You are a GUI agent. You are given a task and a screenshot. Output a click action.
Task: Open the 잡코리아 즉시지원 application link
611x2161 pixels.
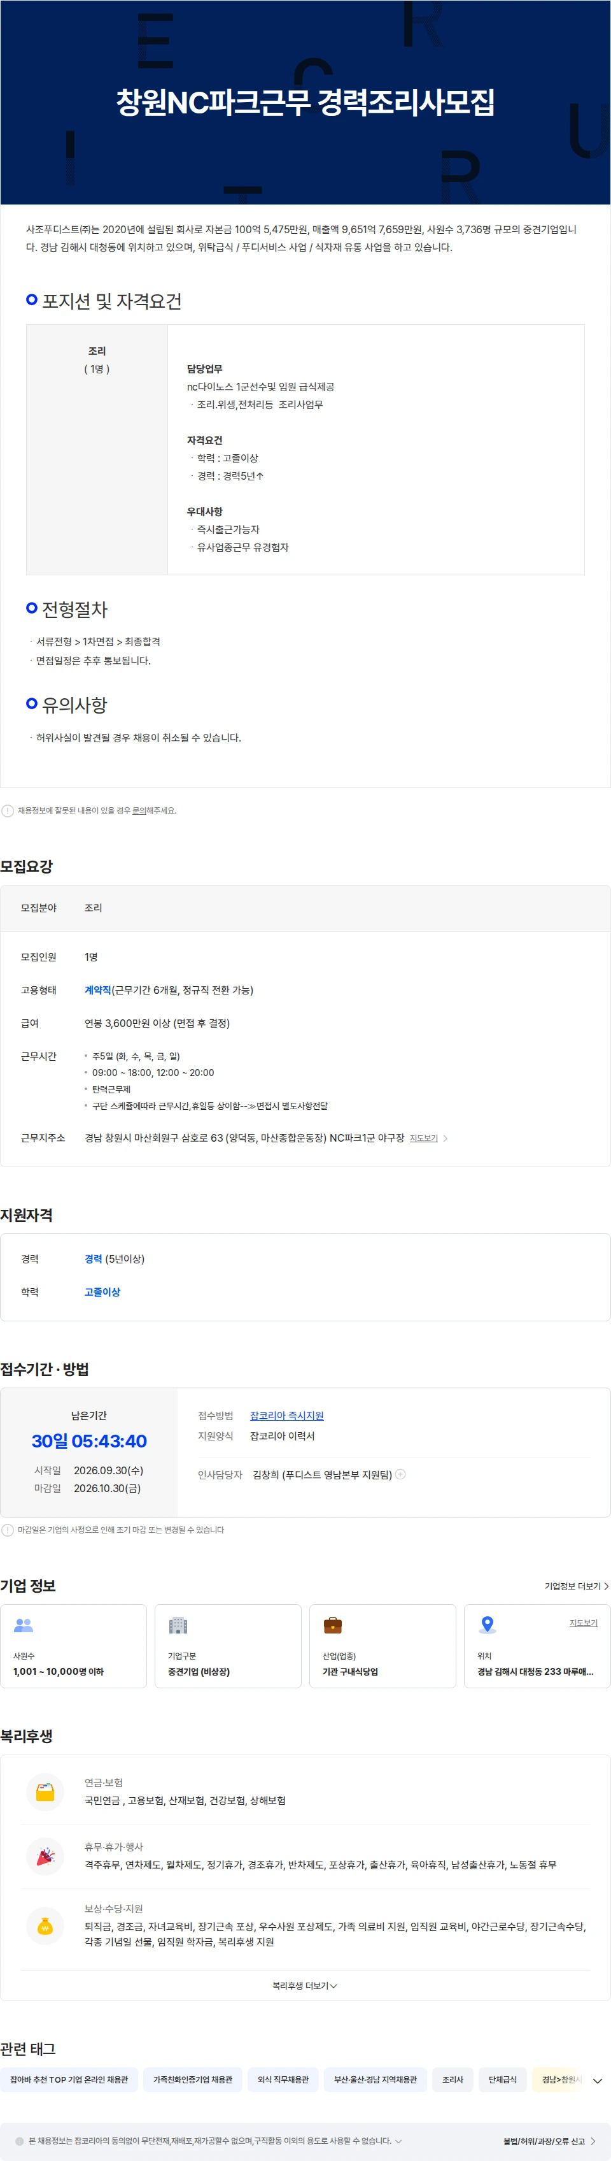point(286,1415)
